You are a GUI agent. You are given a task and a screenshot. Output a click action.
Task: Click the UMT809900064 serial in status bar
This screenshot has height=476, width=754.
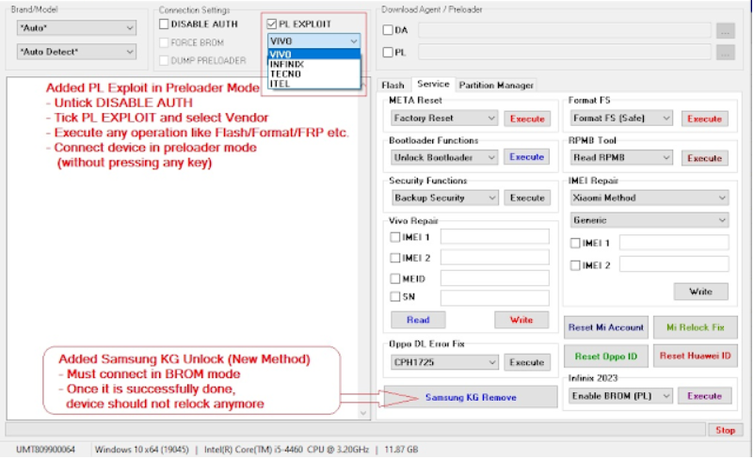pyautogui.click(x=46, y=450)
